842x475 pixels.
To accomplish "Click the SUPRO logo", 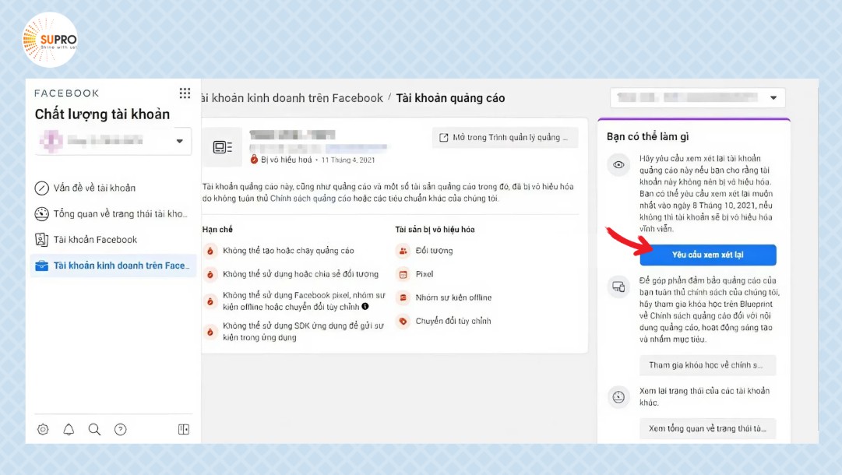I will [x=50, y=40].
